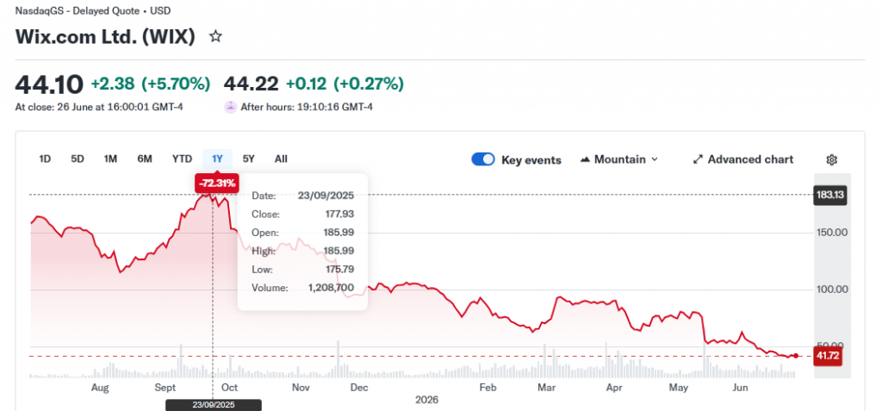The image size is (882, 411).
Task: Click the Aug label on time axis
Action: pyautogui.click(x=100, y=388)
